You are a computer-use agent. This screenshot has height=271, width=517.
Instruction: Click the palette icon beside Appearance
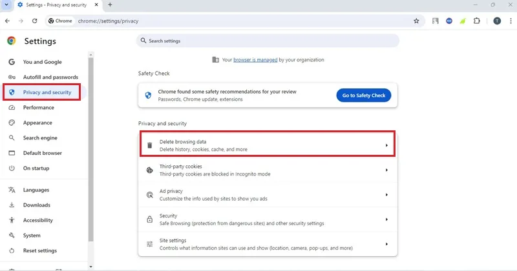tap(12, 123)
